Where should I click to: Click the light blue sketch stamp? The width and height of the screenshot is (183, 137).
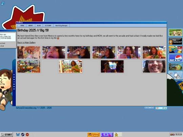[176, 75]
